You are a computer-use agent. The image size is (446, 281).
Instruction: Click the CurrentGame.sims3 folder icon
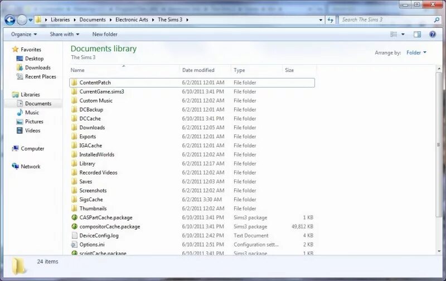coord(74,91)
